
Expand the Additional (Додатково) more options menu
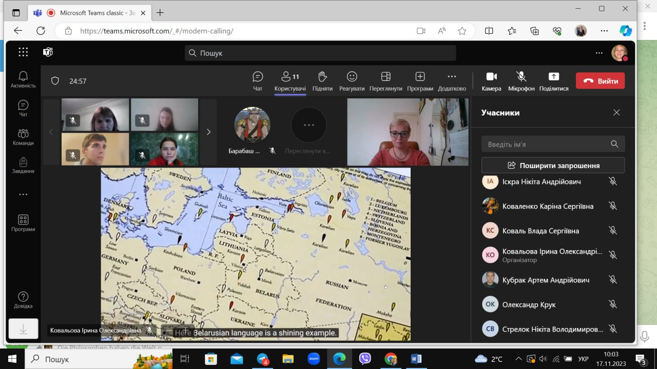452,80
